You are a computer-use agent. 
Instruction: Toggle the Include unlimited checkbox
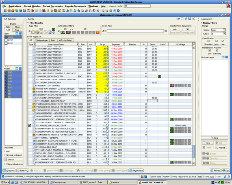click(x=6, y=155)
